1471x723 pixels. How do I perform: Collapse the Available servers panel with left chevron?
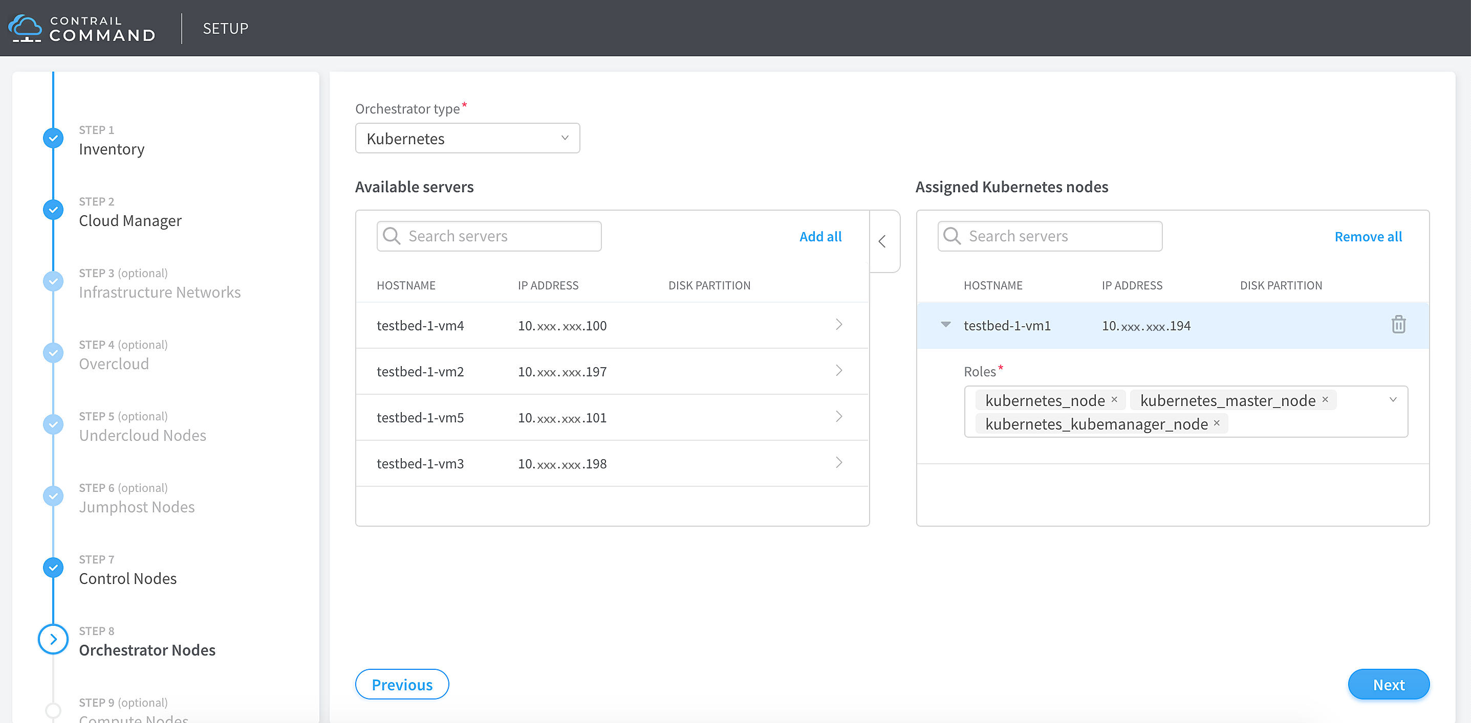883,241
